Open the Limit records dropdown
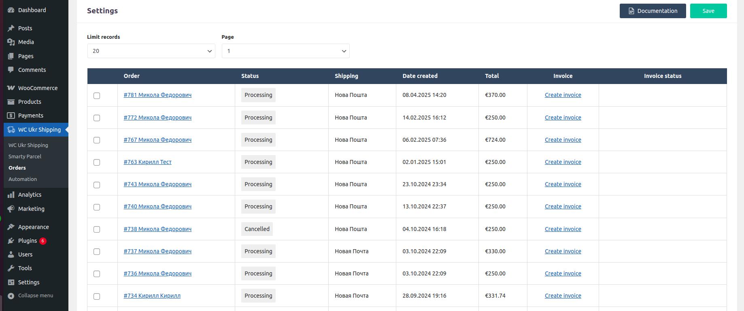Image resolution: width=744 pixels, height=311 pixels. point(151,51)
